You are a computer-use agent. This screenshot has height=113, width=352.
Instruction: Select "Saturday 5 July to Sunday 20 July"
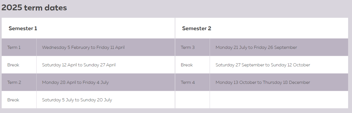point(77,100)
